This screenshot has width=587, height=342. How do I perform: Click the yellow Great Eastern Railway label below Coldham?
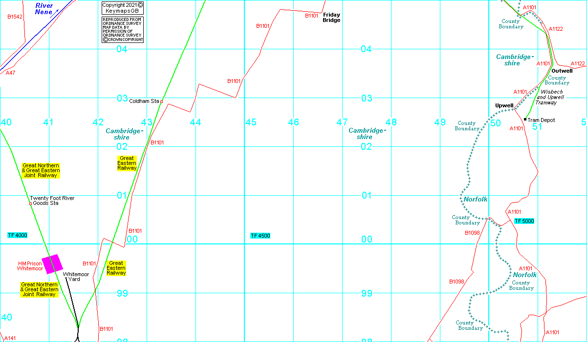127,163
